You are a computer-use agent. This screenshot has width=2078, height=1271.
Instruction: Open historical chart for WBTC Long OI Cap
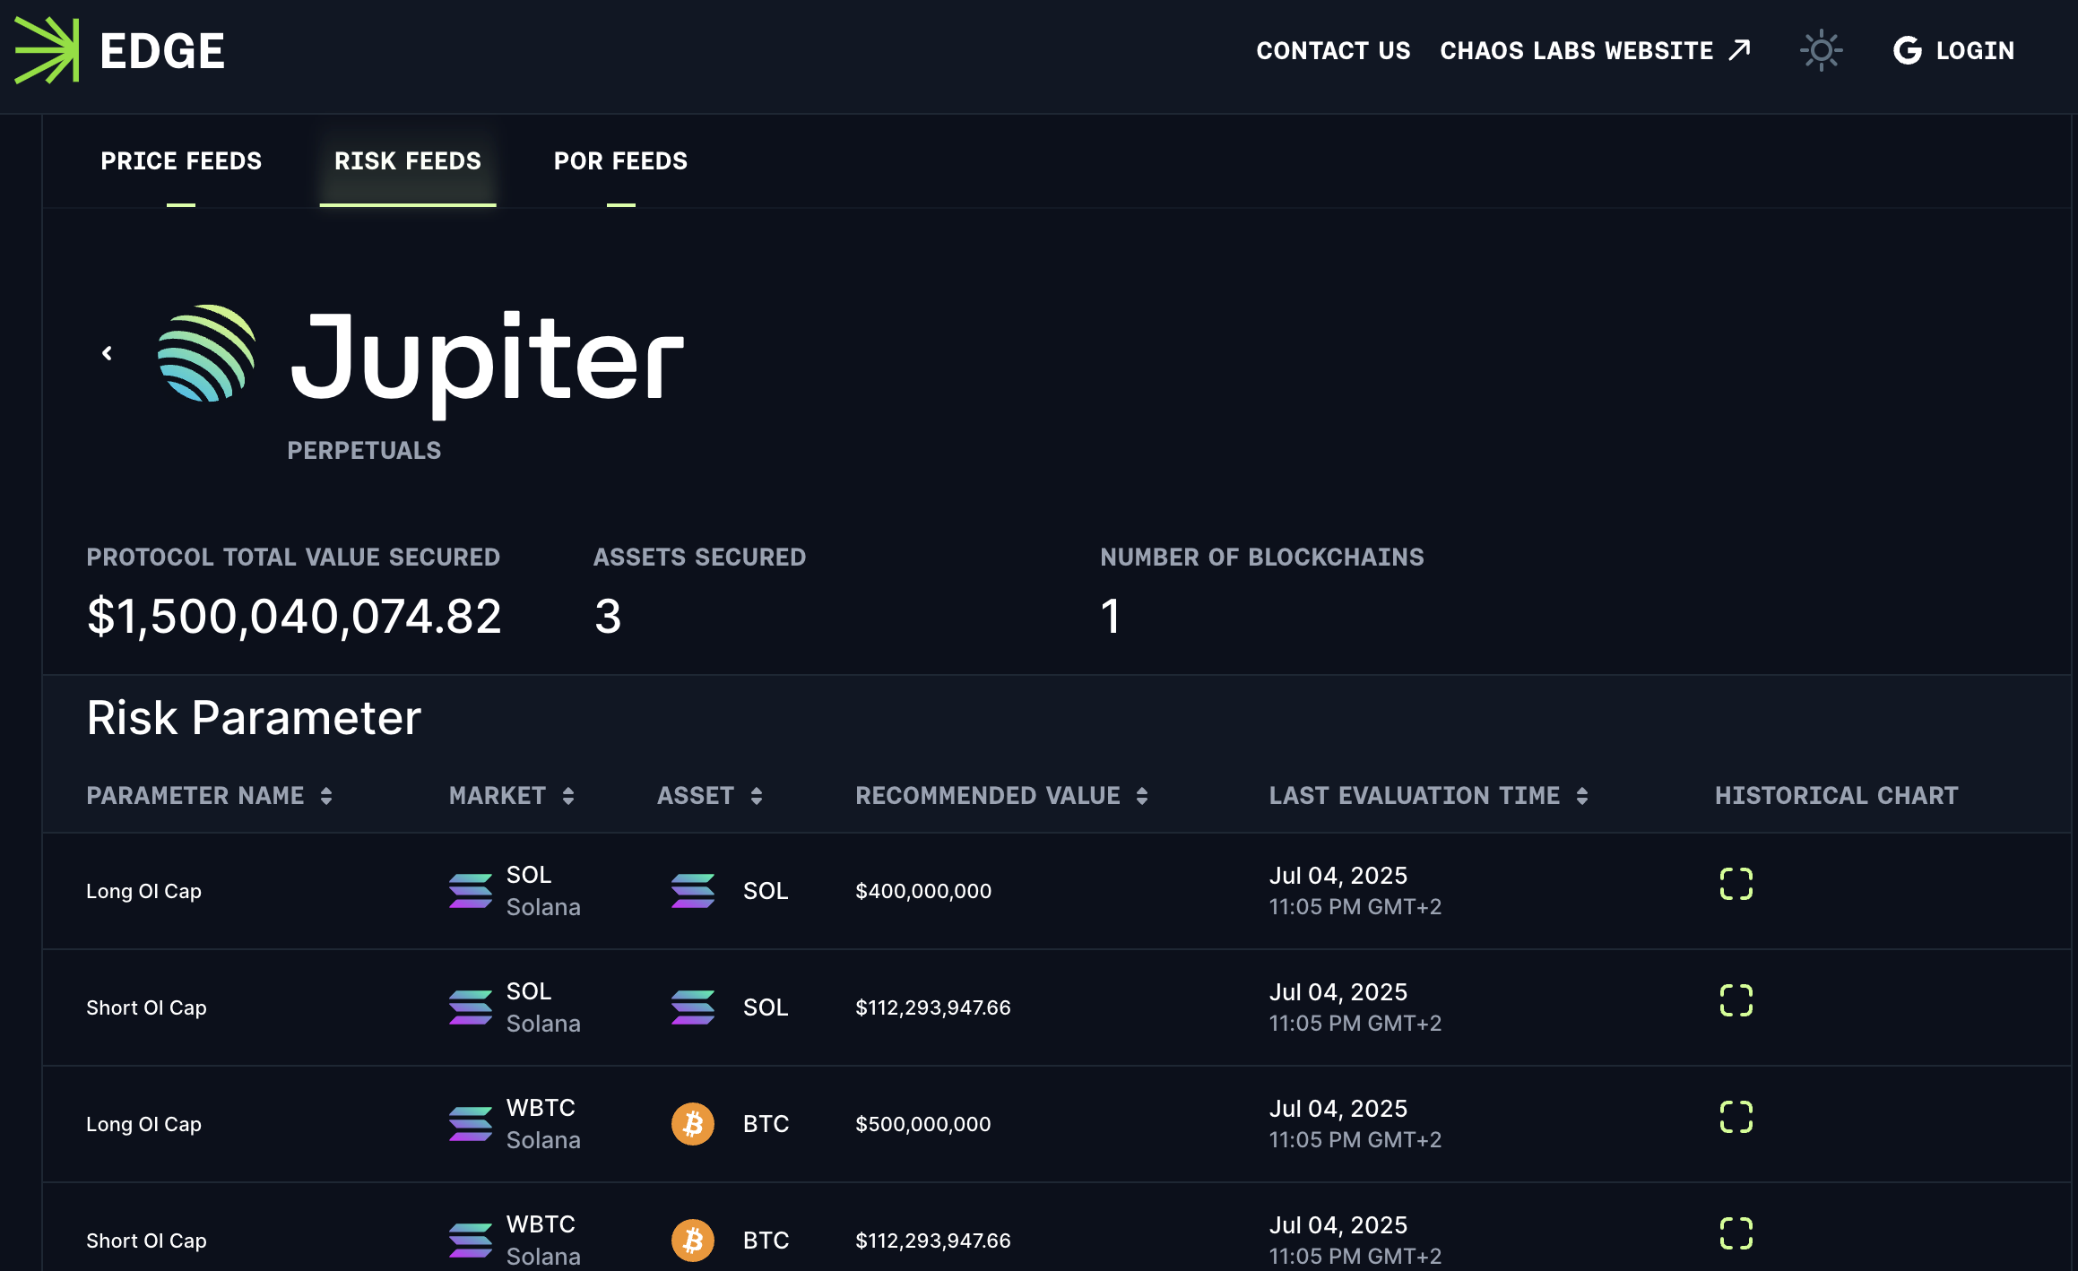(x=1736, y=1117)
